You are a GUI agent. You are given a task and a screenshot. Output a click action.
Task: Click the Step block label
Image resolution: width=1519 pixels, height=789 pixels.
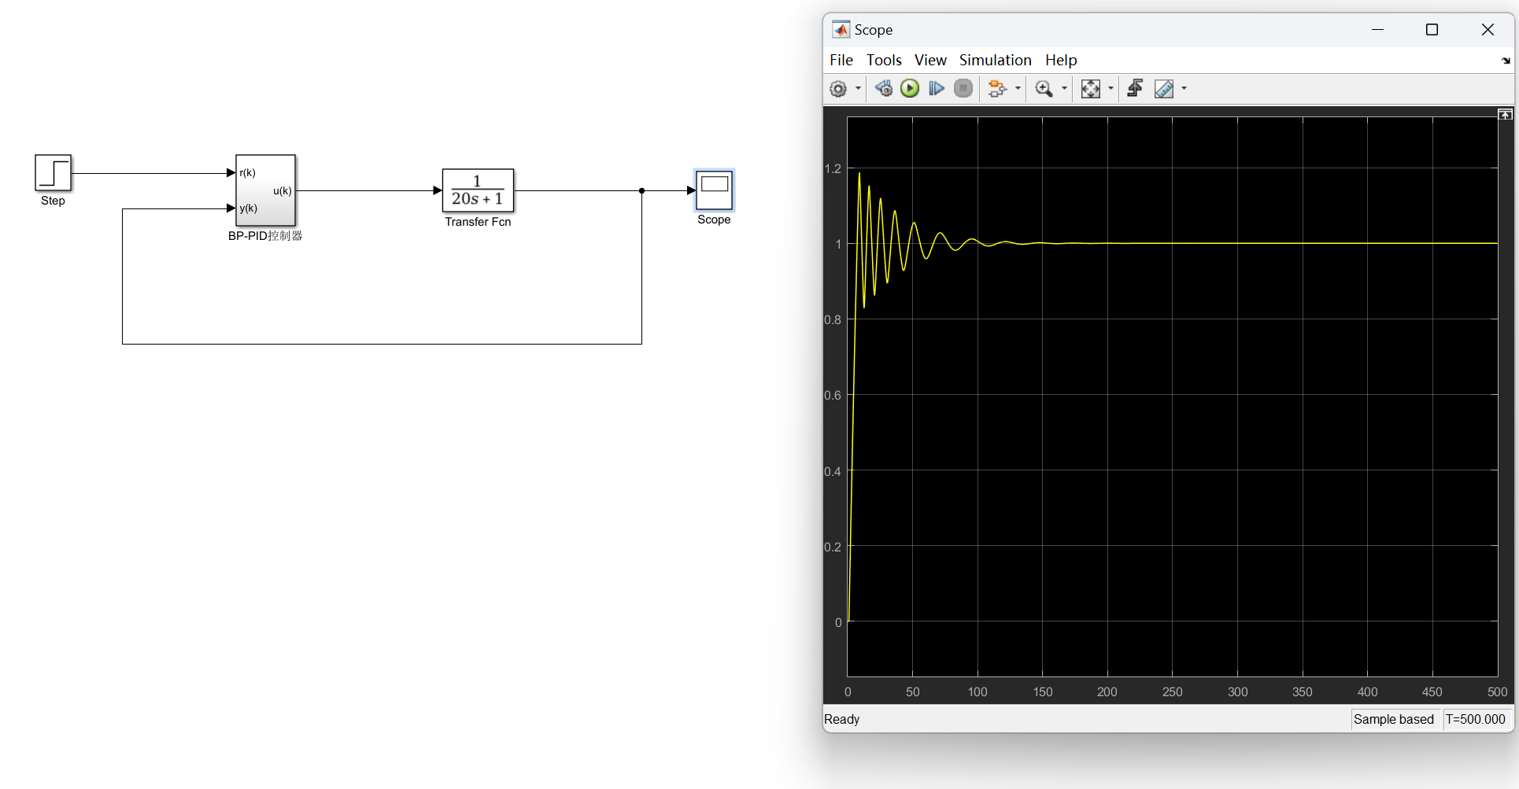click(x=53, y=201)
